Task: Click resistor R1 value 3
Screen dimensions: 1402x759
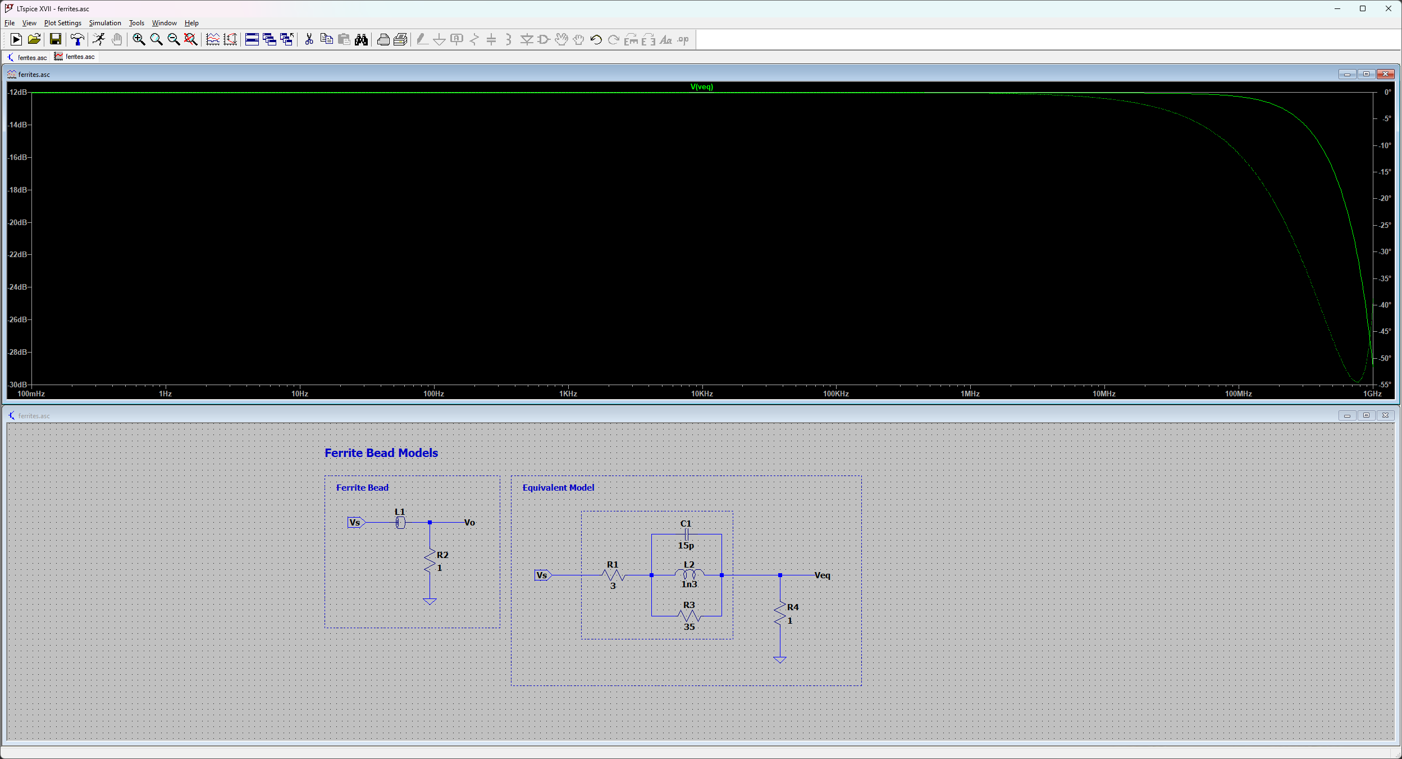Action: (613, 586)
